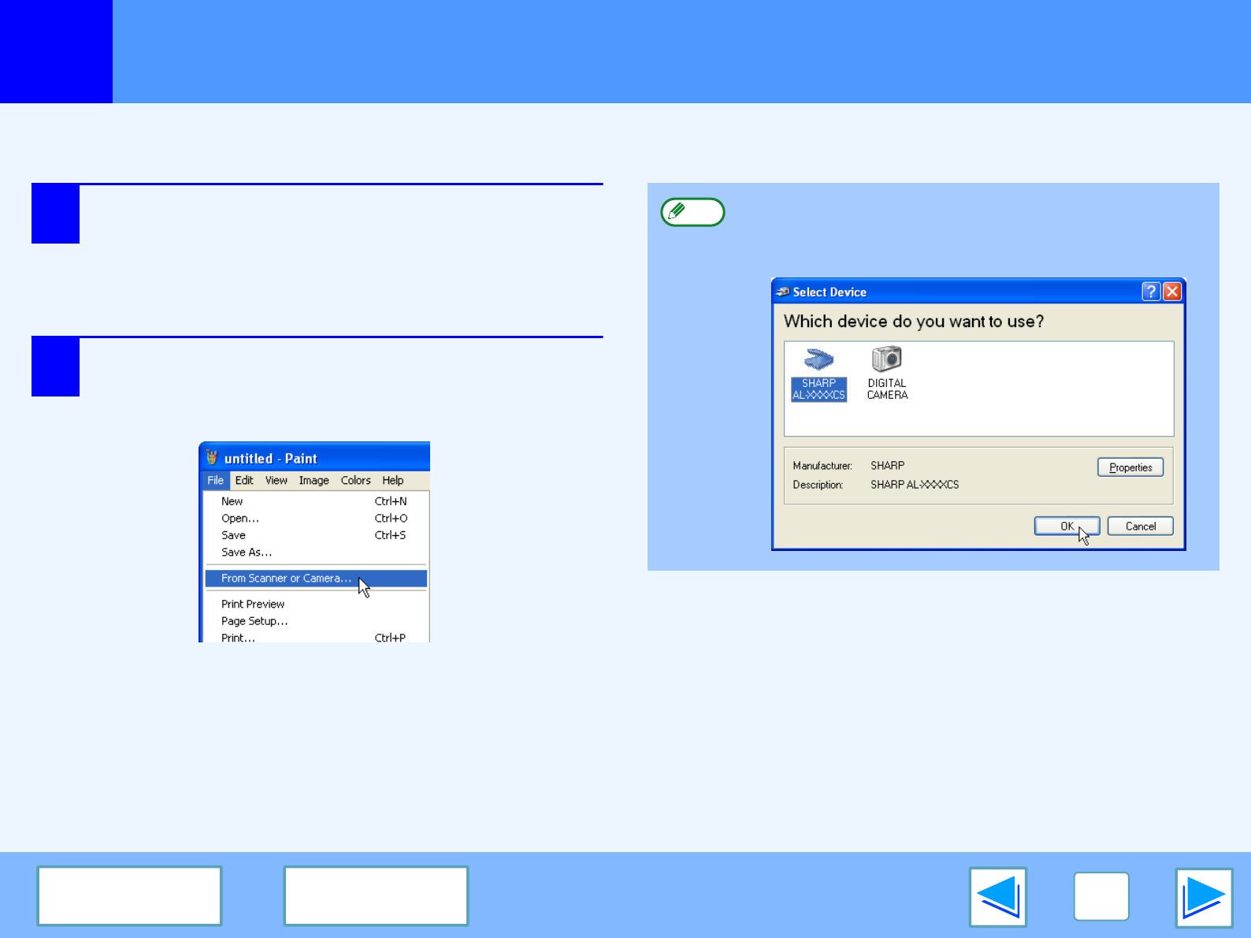
Task: Click the small white square navigation button
Action: coord(1101,897)
